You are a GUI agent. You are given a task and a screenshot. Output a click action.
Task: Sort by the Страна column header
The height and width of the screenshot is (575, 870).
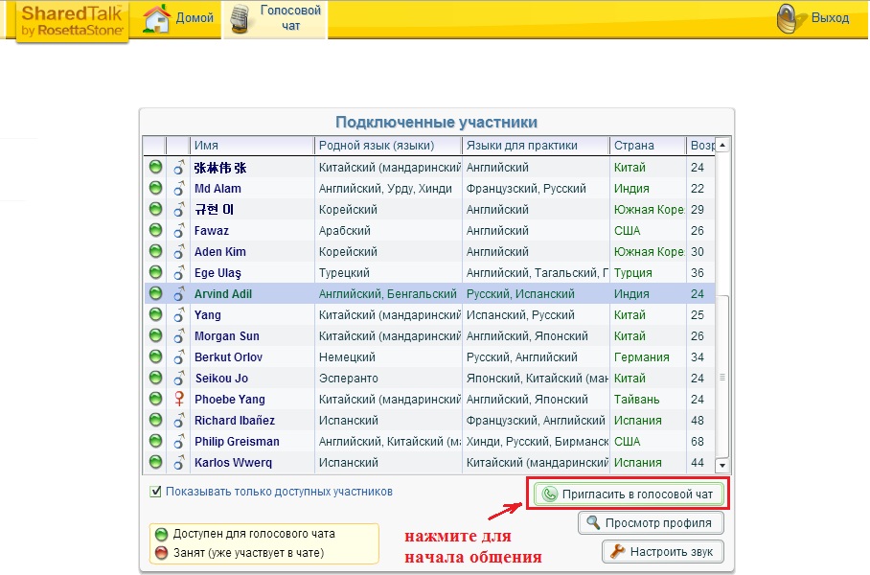pyautogui.click(x=647, y=146)
